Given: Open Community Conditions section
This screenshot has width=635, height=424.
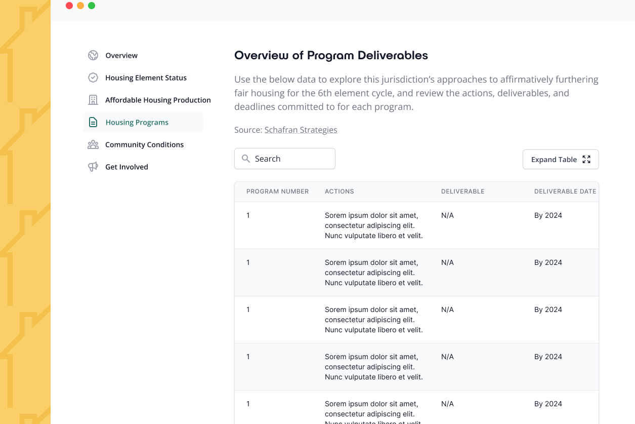Looking at the screenshot, I should coord(144,145).
